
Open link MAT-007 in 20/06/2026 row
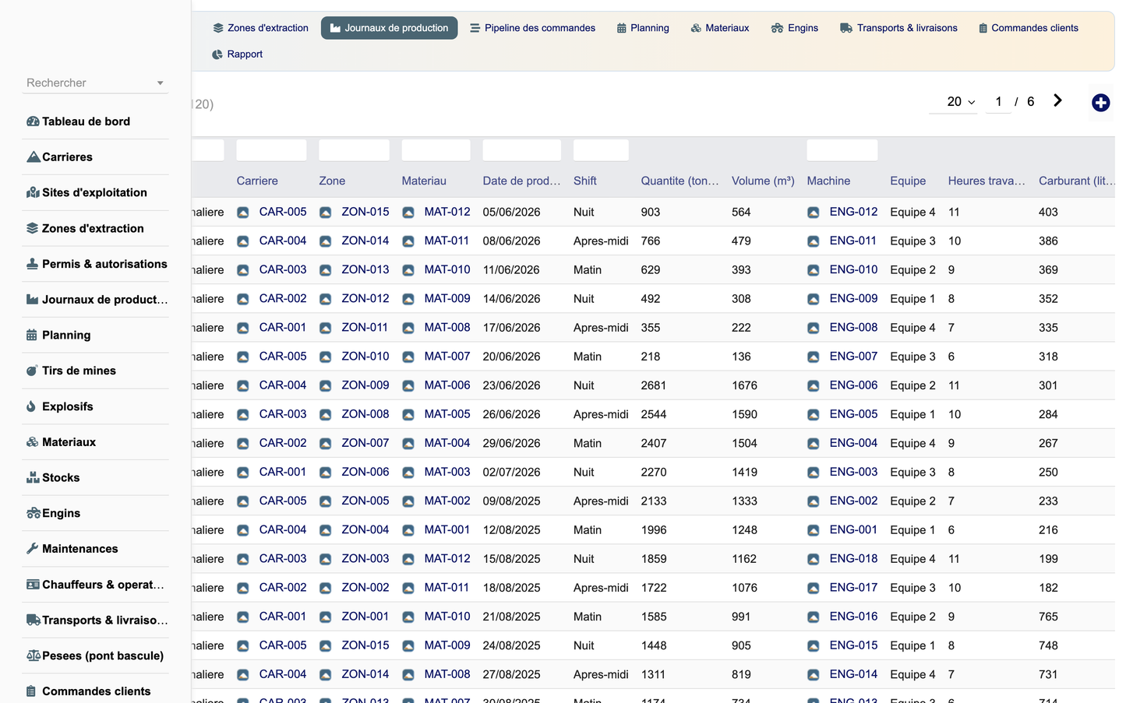click(447, 356)
